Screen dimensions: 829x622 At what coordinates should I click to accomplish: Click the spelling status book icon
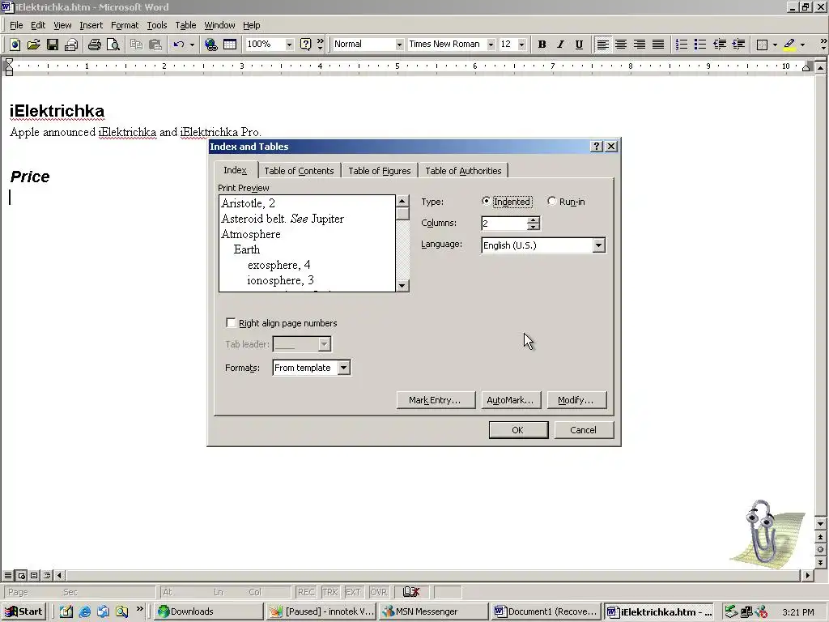pyautogui.click(x=410, y=592)
